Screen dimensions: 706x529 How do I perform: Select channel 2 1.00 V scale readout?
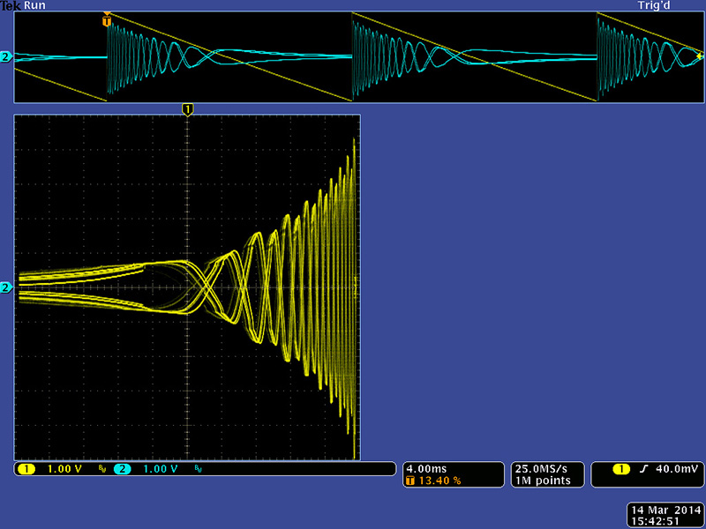click(159, 469)
